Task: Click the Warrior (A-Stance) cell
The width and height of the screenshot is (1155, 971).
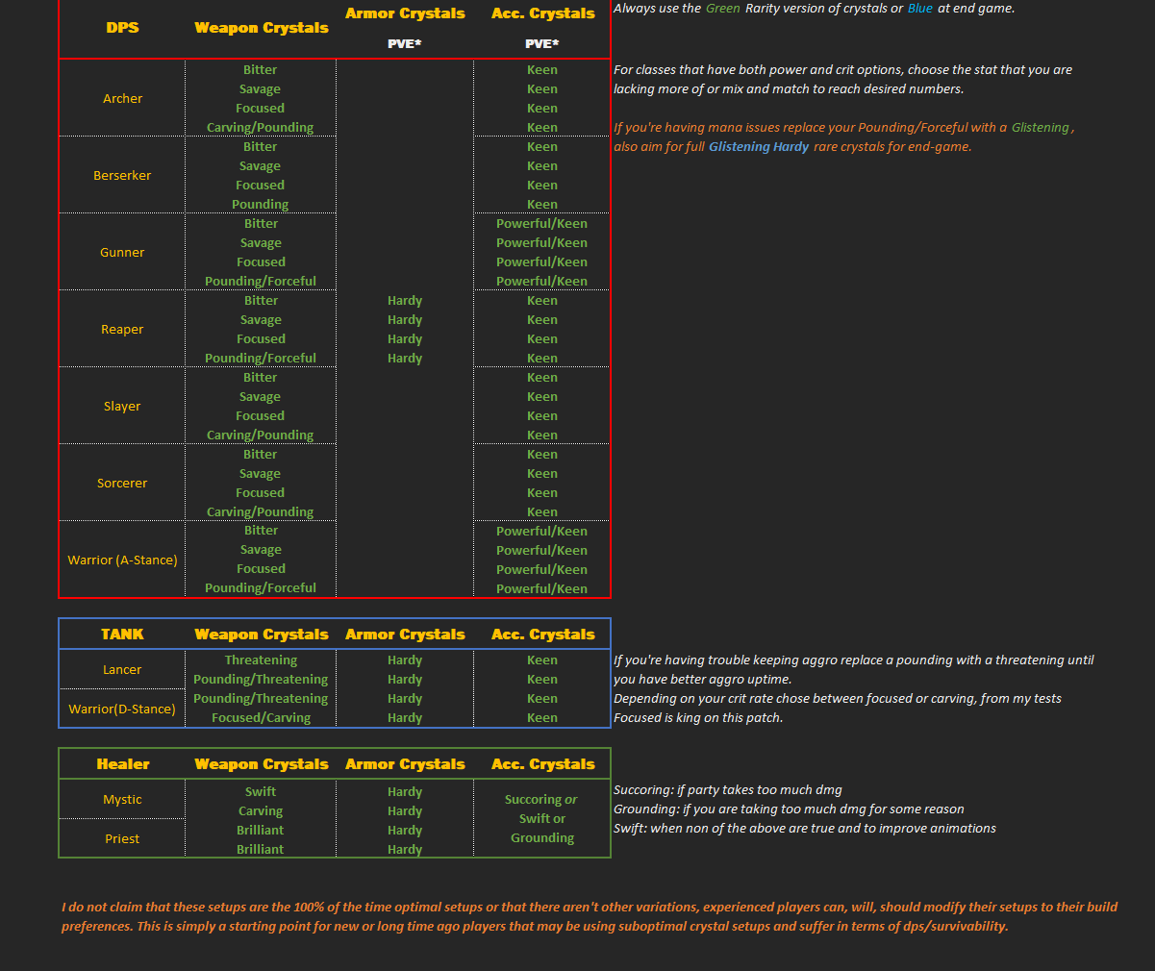Action: 122,560
